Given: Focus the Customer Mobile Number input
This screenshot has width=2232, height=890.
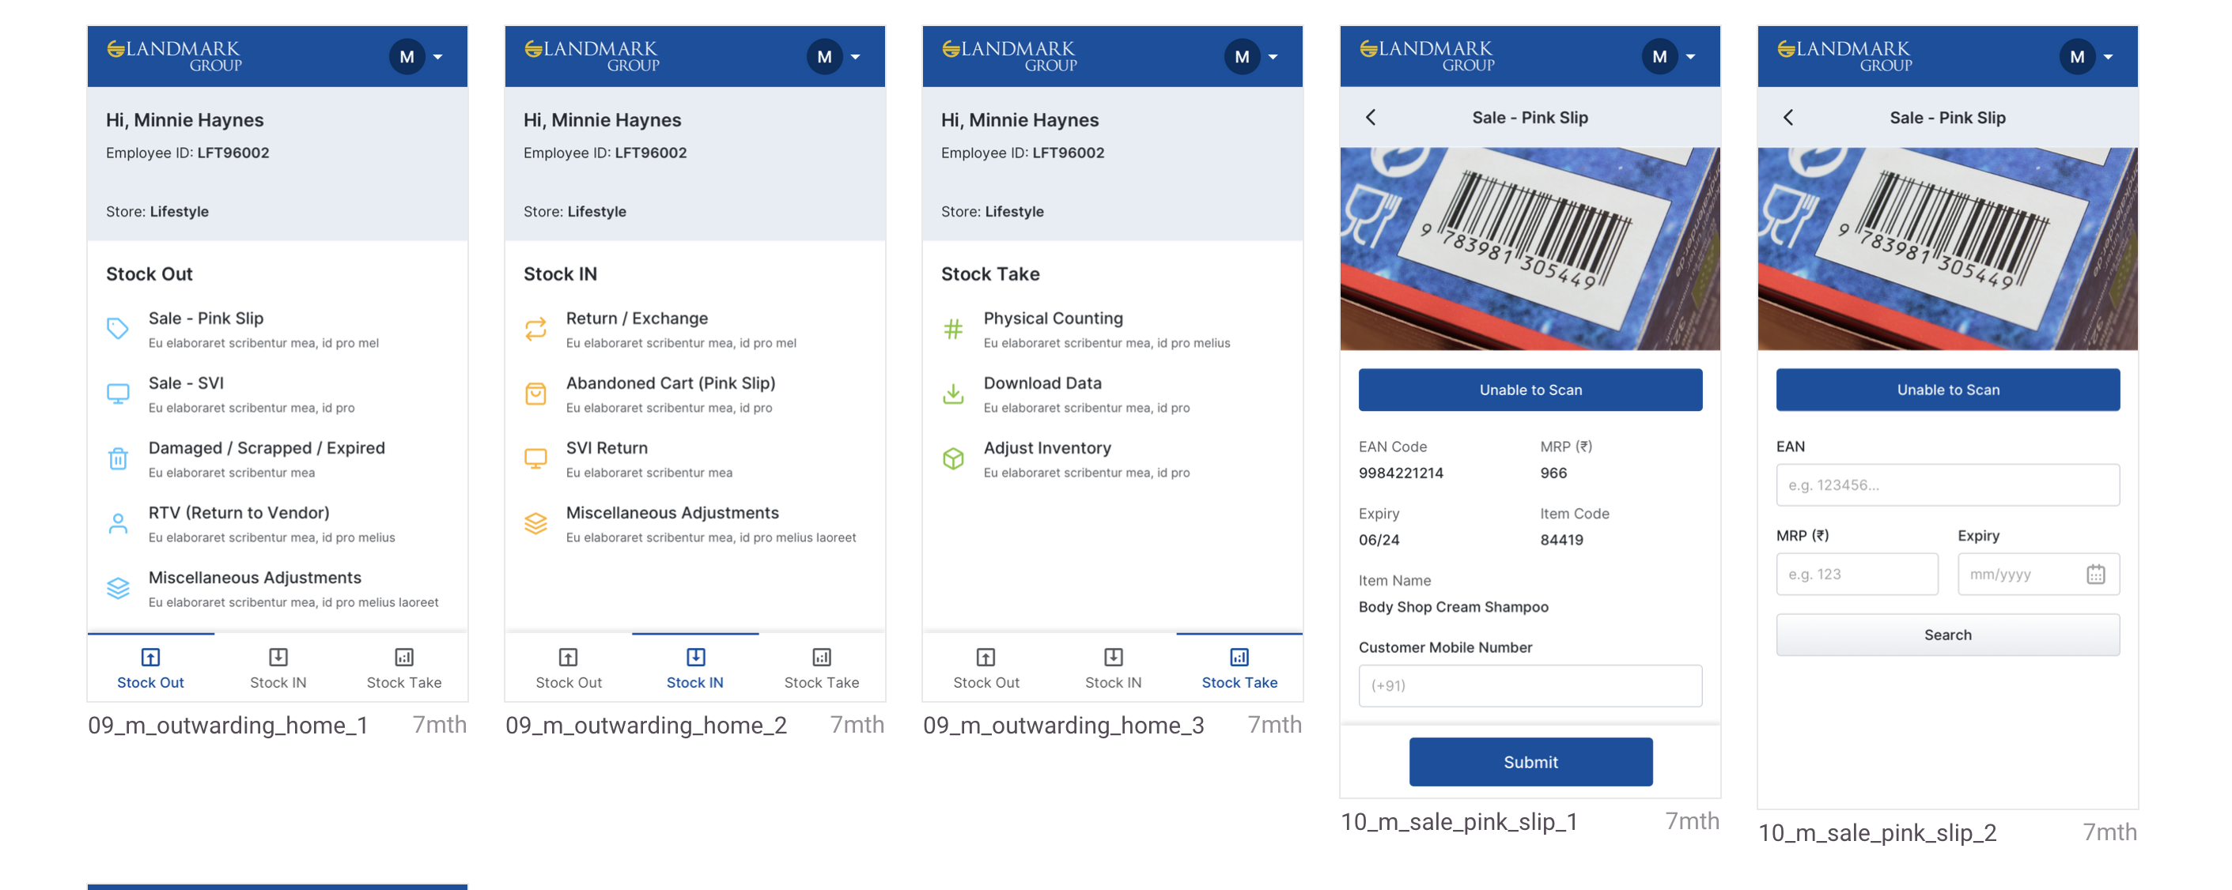Looking at the screenshot, I should (1530, 684).
